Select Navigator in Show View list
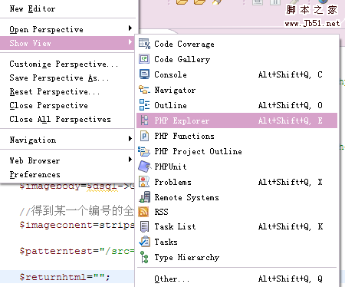345x287 pixels. [x=237, y=90]
